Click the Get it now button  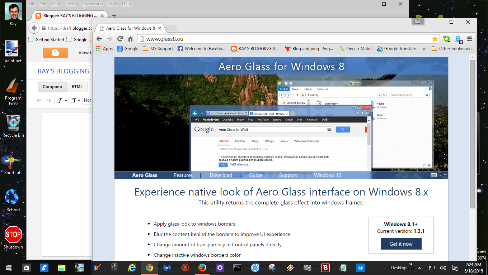tap(401, 244)
